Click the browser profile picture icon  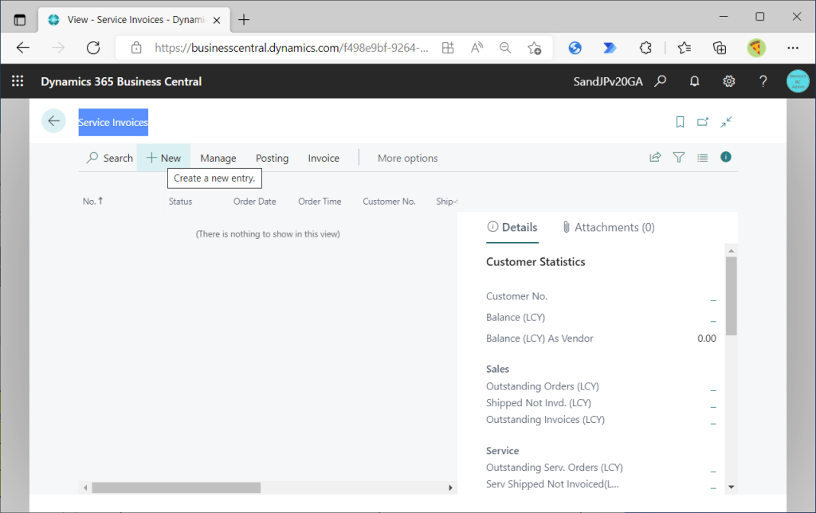[x=756, y=48]
